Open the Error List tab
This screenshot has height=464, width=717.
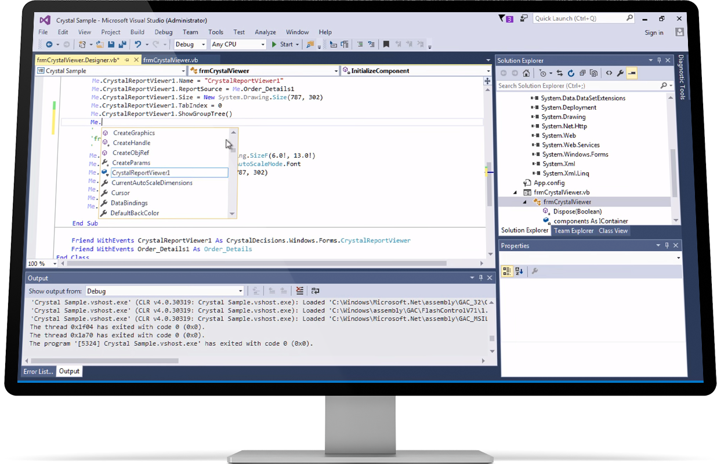(x=38, y=371)
